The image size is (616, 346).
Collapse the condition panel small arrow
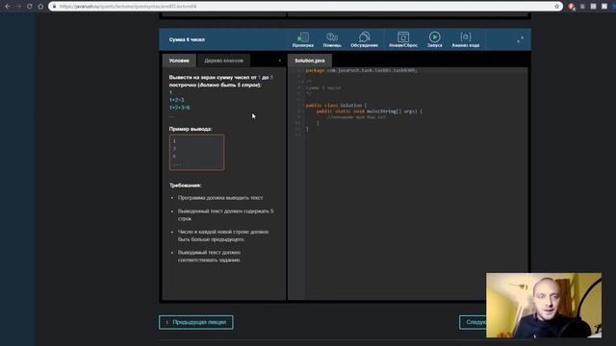pyautogui.click(x=280, y=61)
